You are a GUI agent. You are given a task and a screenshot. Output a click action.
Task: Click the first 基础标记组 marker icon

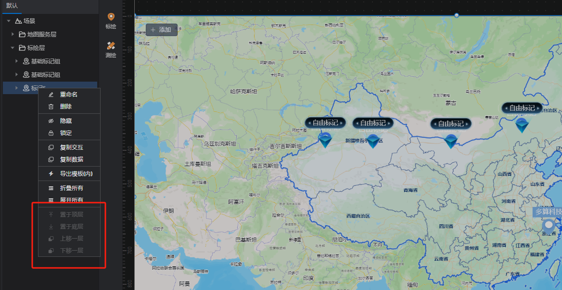tap(26, 61)
